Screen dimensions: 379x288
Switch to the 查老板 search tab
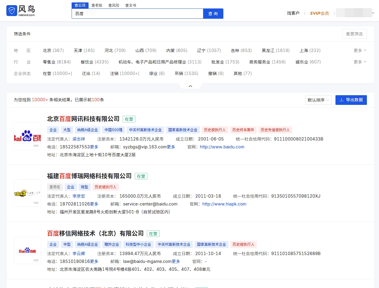pos(97,5)
